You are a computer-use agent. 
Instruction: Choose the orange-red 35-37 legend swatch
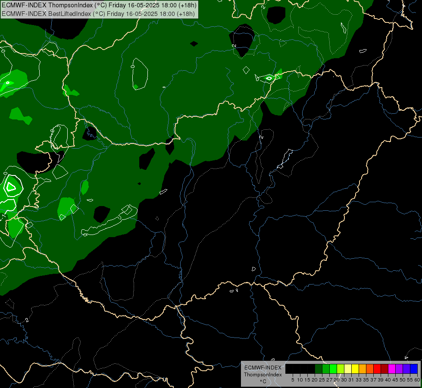tap(370, 369)
